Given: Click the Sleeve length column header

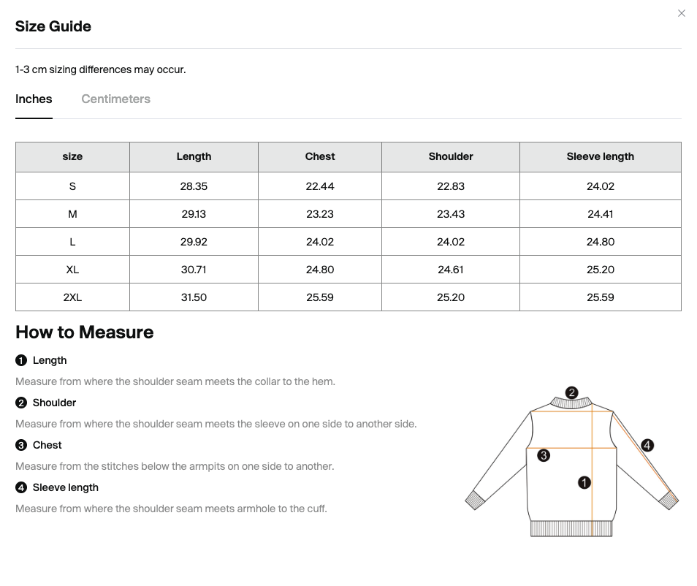Looking at the screenshot, I should click(600, 157).
